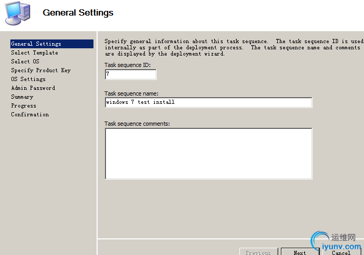Click into the Task sequence name field
Viewport: 364px width, 255px height.
point(208,102)
